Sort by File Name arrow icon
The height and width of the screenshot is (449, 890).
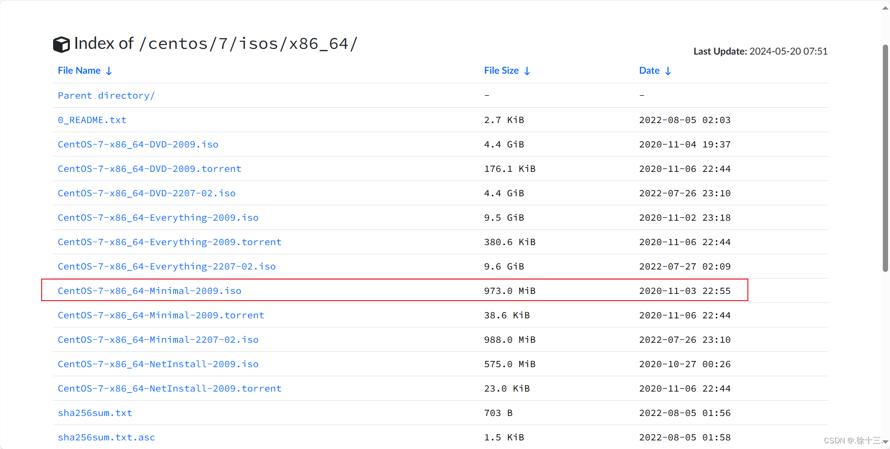tap(109, 71)
